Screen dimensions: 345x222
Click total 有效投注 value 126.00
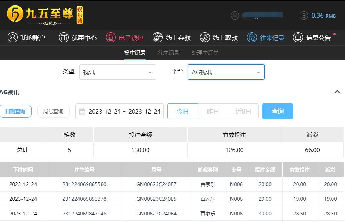tap(235, 150)
